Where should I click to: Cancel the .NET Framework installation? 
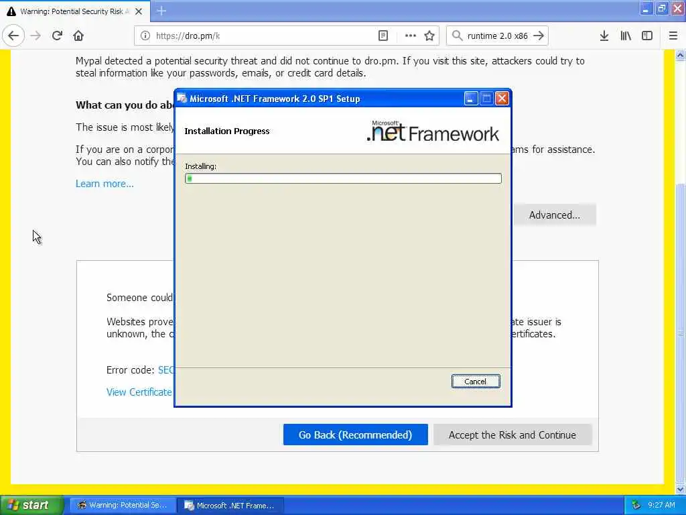point(475,382)
